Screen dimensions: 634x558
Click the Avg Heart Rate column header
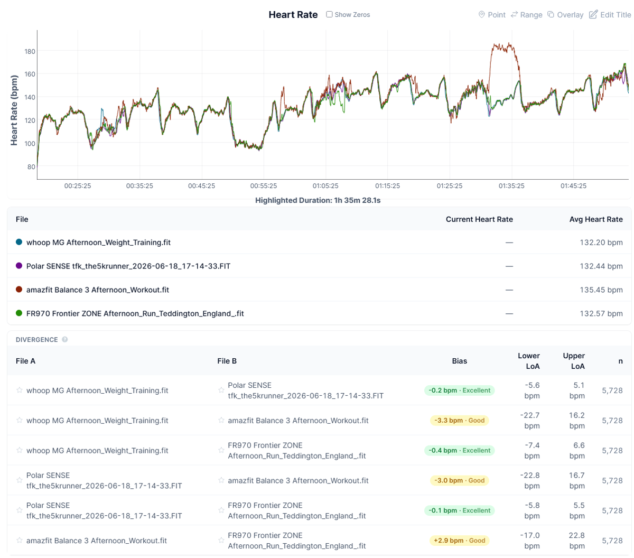click(x=596, y=219)
